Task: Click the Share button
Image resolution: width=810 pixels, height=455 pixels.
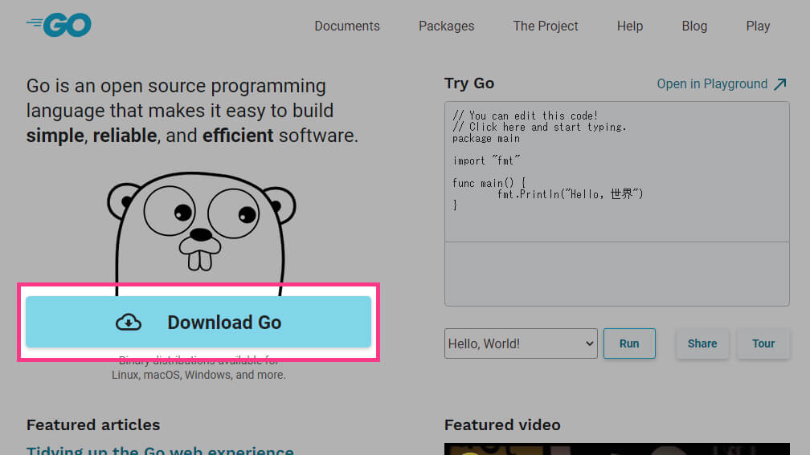Action: 702,343
